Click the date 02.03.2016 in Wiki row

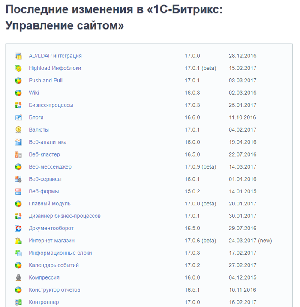[243, 93]
